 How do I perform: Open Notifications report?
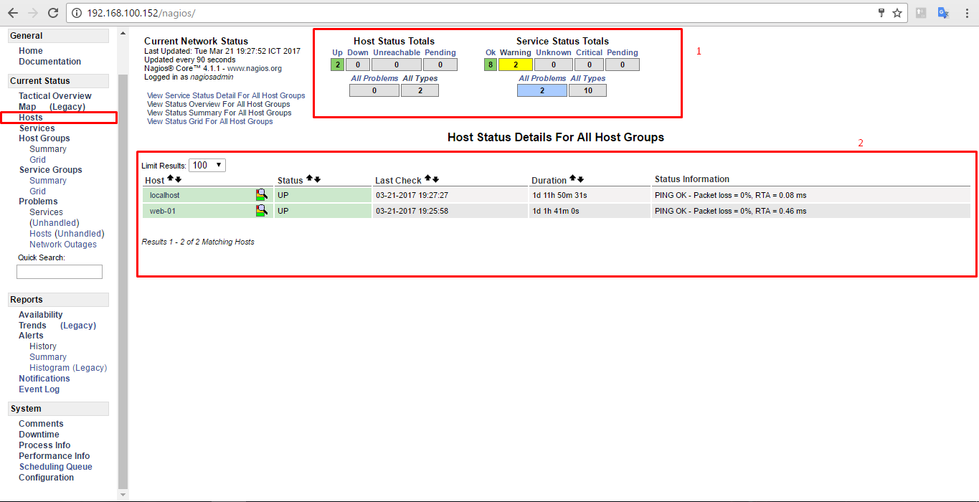[x=44, y=379]
